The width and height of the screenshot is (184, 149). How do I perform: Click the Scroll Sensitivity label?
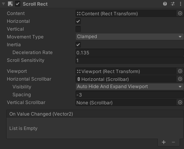[x=26, y=60]
